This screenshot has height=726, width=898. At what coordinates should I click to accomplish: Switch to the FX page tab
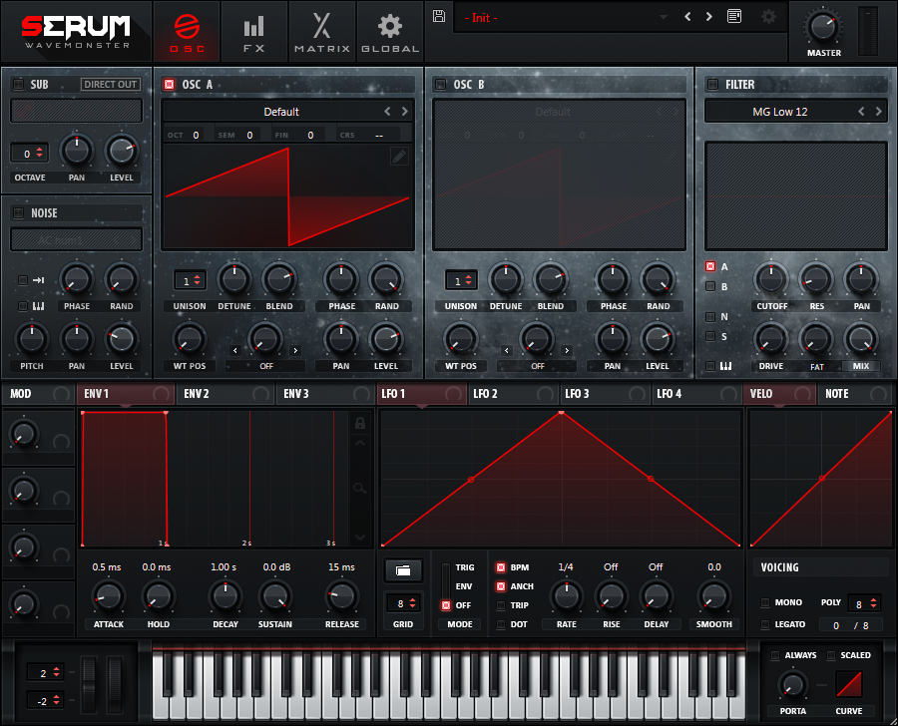pos(253,32)
